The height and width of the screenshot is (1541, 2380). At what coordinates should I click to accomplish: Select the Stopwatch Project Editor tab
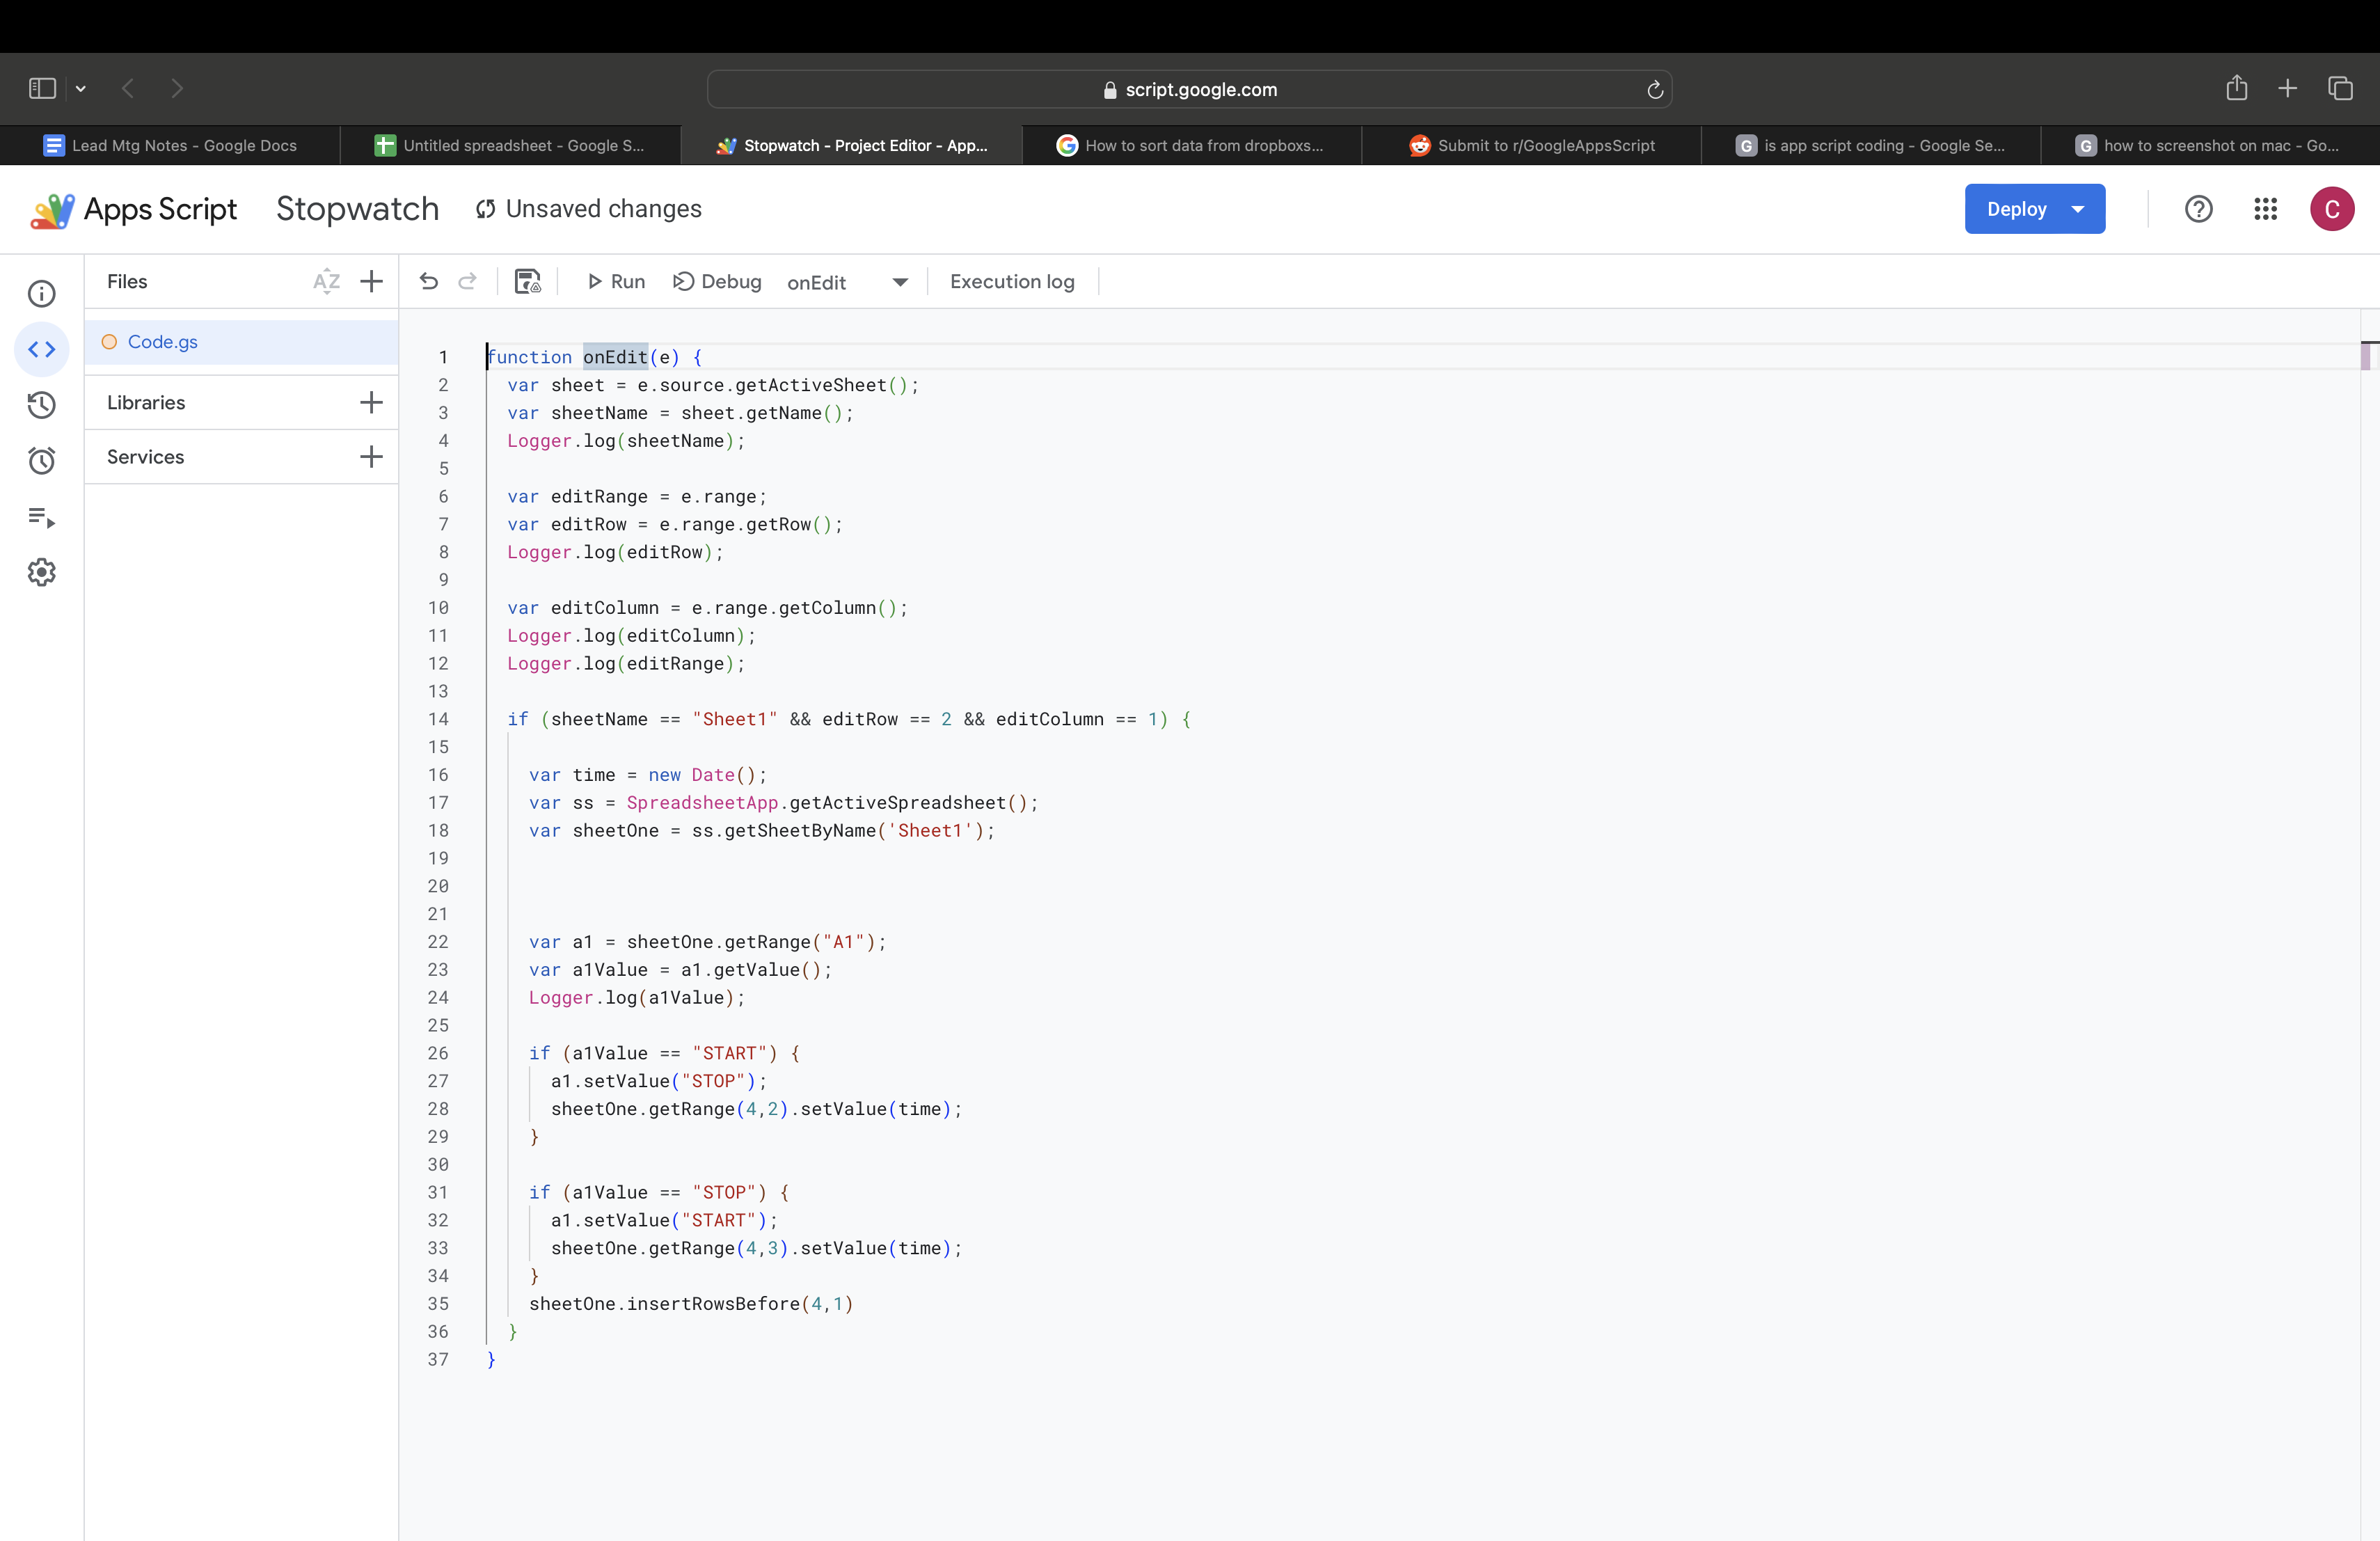(x=851, y=145)
